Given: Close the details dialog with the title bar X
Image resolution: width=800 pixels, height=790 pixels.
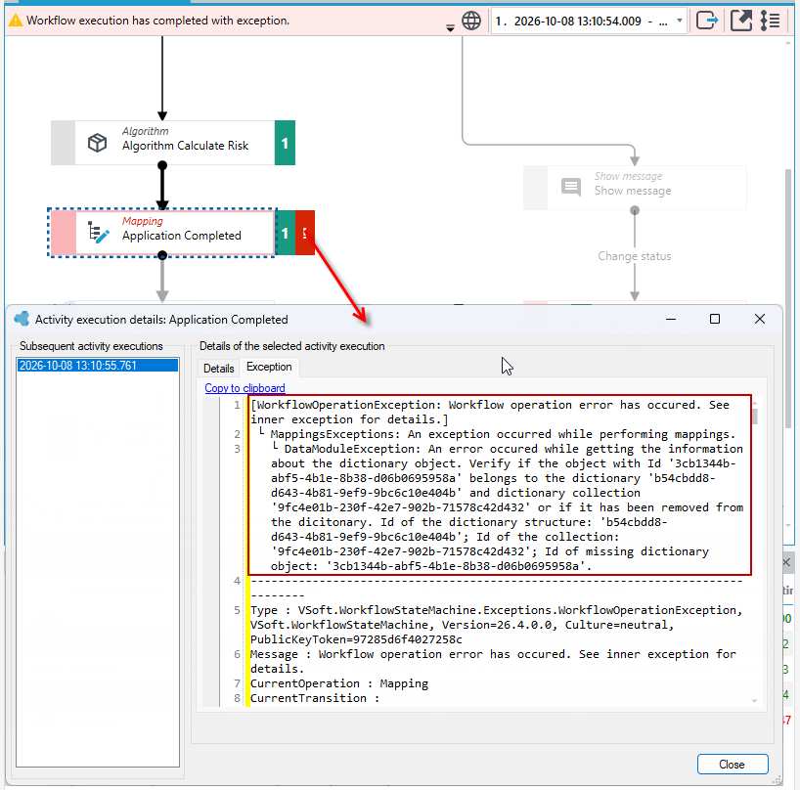Looking at the screenshot, I should click(x=760, y=320).
